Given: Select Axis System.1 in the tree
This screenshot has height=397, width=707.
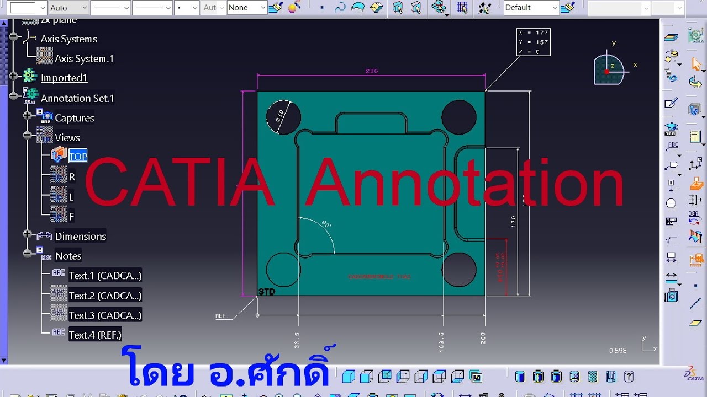Looking at the screenshot, I should [x=84, y=58].
